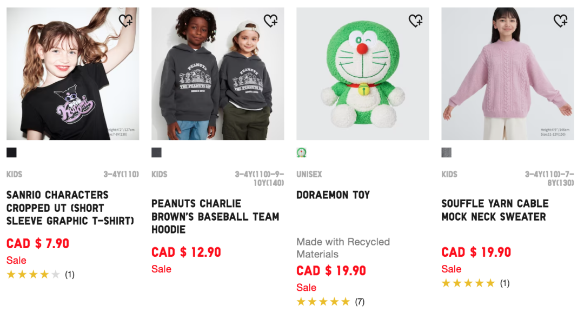
Task: Open Peanuts Charlie Brown's Baseball Team Hoodie
Action: 215,216
